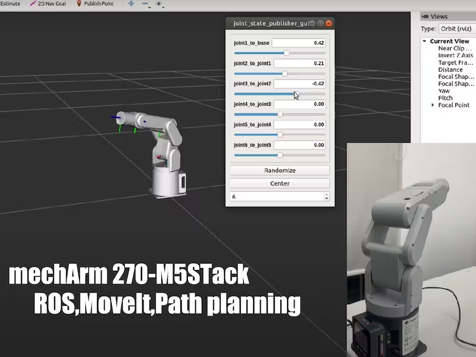The width and height of the screenshot is (476, 357).
Task: Decrease the spinbox value with down arrow
Action: [327, 199]
